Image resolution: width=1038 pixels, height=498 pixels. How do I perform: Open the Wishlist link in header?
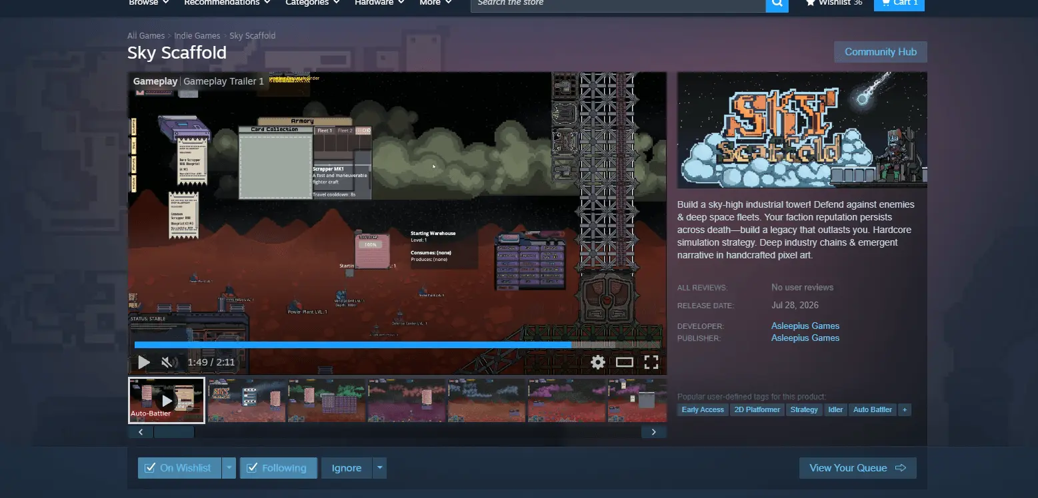(834, 3)
